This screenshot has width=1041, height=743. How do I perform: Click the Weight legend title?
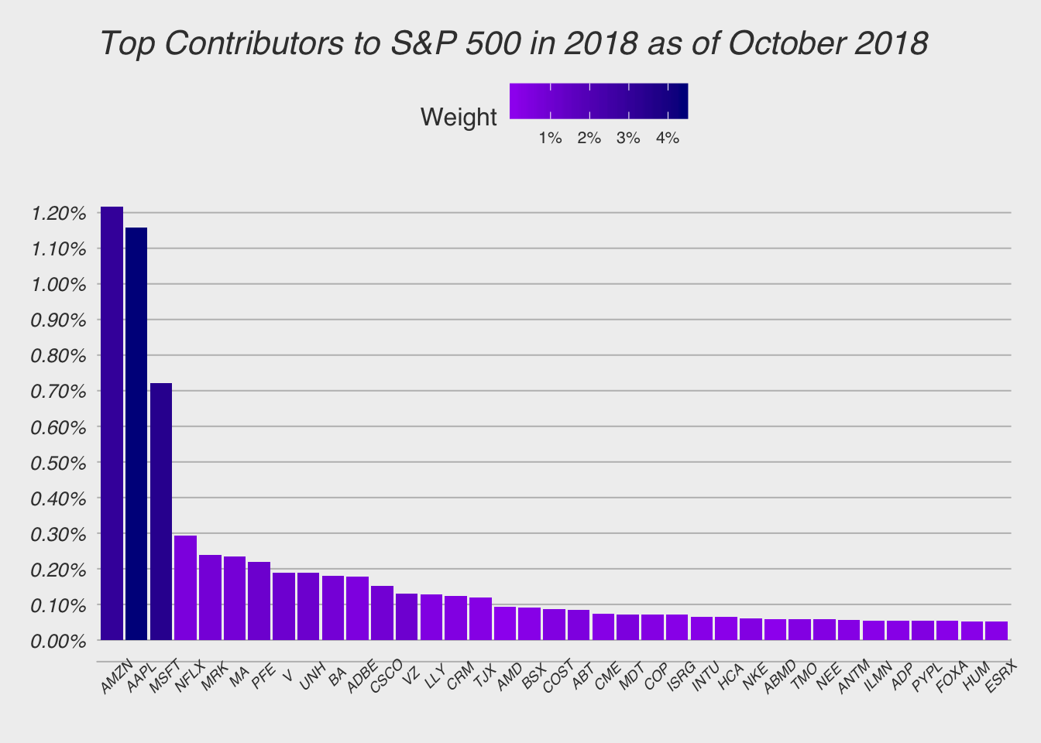point(459,118)
